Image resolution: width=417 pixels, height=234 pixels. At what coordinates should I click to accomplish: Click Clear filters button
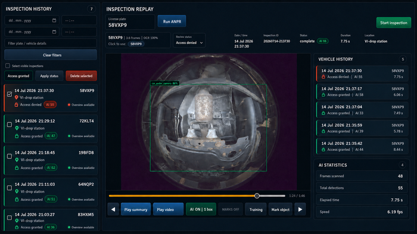(x=51, y=55)
